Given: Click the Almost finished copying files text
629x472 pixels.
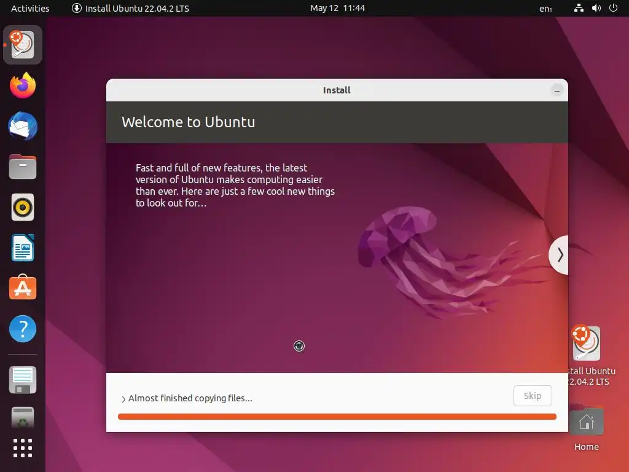Looking at the screenshot, I should (x=190, y=398).
